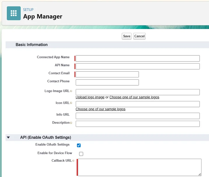The height and width of the screenshot is (177, 209).
Task: Click into the API Name input
Action: [138, 66]
